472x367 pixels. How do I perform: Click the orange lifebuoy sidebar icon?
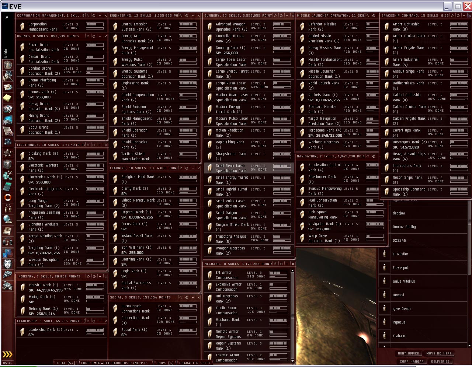point(8,198)
